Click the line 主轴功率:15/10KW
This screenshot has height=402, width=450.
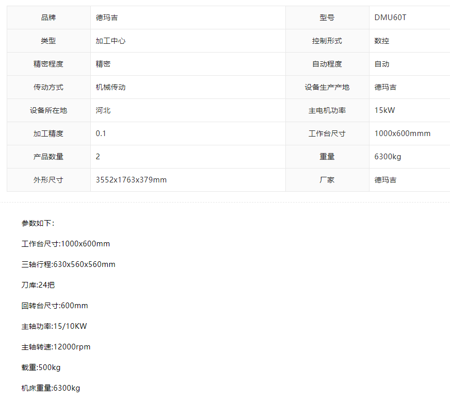point(54,326)
